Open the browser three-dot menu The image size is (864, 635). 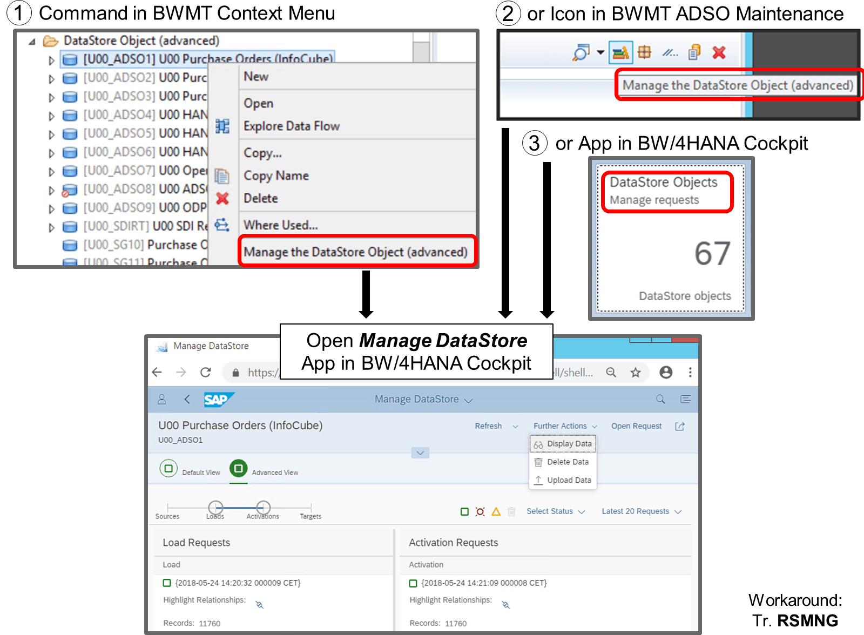pos(690,372)
